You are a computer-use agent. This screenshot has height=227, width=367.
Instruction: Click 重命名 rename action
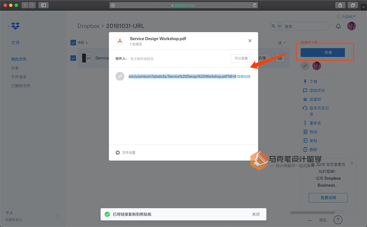312,123
